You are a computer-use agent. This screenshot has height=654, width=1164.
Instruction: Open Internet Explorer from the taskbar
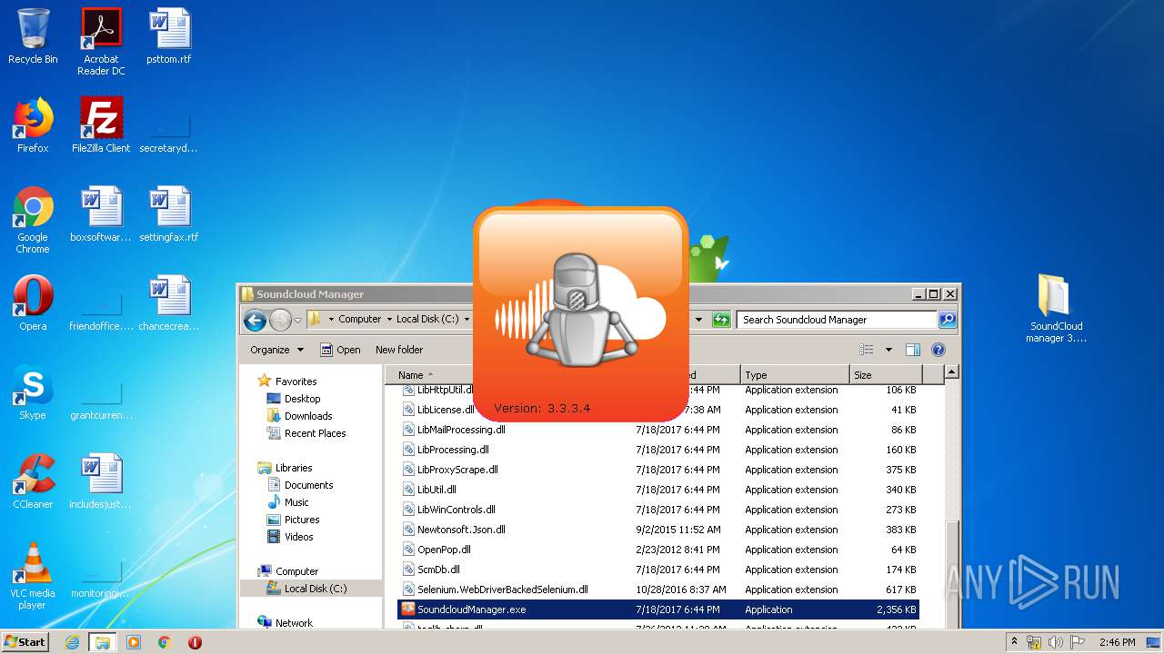(x=72, y=642)
